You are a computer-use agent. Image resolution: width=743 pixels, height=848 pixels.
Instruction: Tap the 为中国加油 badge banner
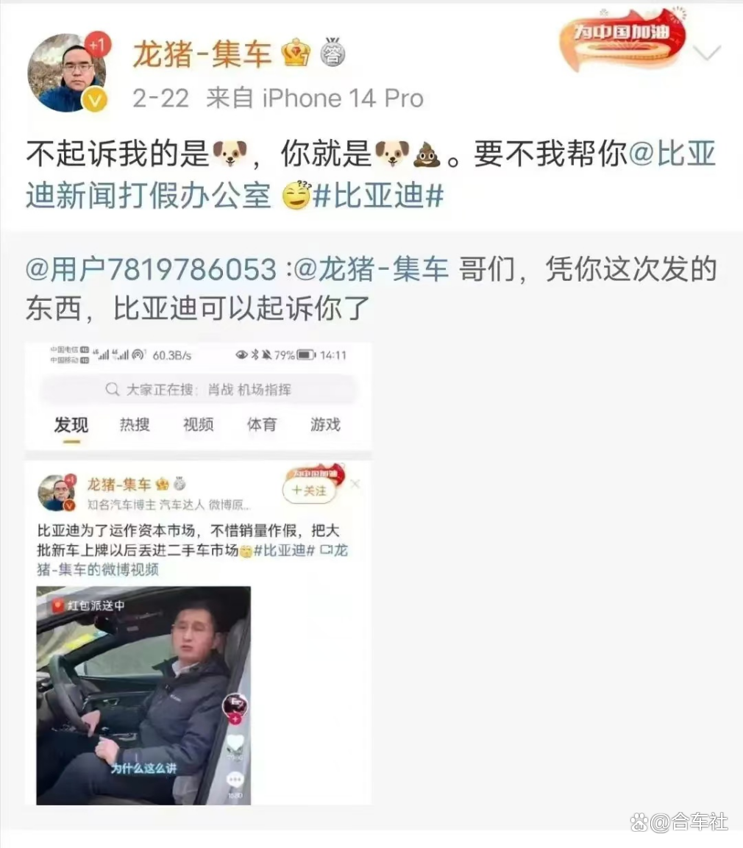[x=622, y=40]
